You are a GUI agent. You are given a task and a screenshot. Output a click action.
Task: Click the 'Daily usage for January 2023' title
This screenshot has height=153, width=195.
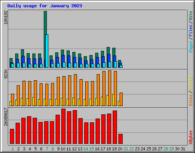point(45,6)
